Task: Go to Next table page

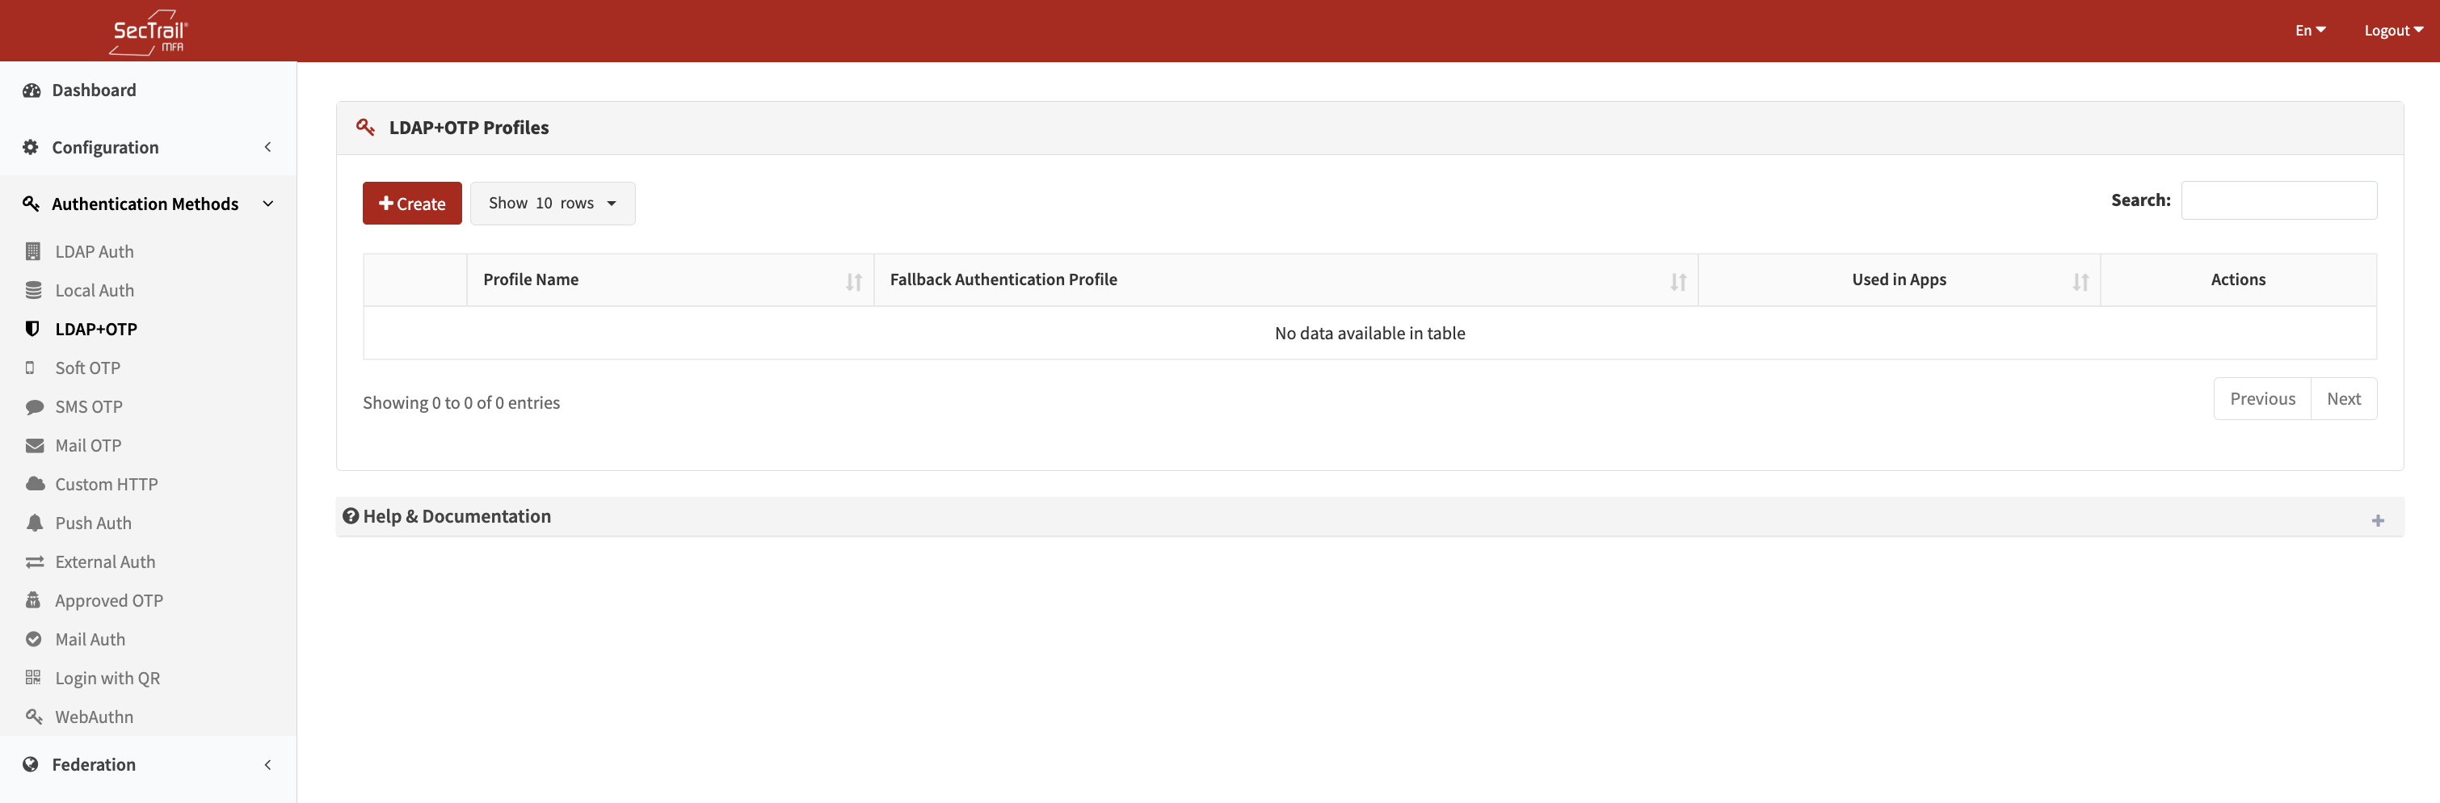Action: click(2342, 400)
